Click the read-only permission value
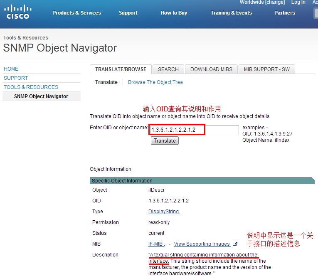Screen dimensions: 318x276 click(x=159, y=222)
